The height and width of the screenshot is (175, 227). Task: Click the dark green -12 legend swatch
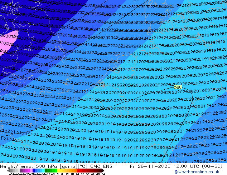click(x=46, y=170)
